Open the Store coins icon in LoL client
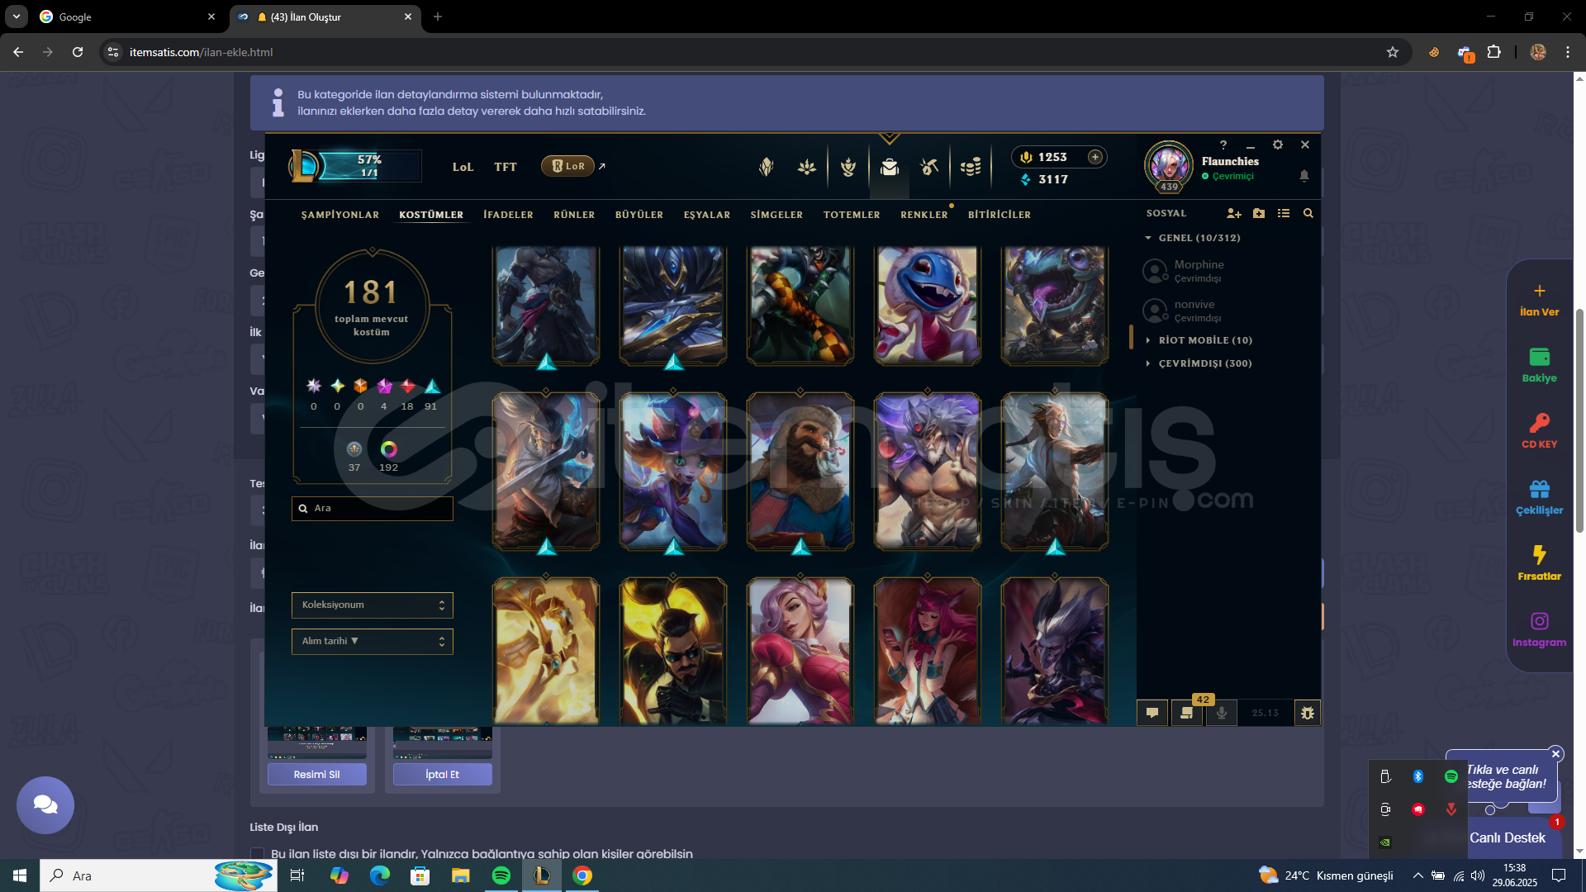 [x=971, y=167]
